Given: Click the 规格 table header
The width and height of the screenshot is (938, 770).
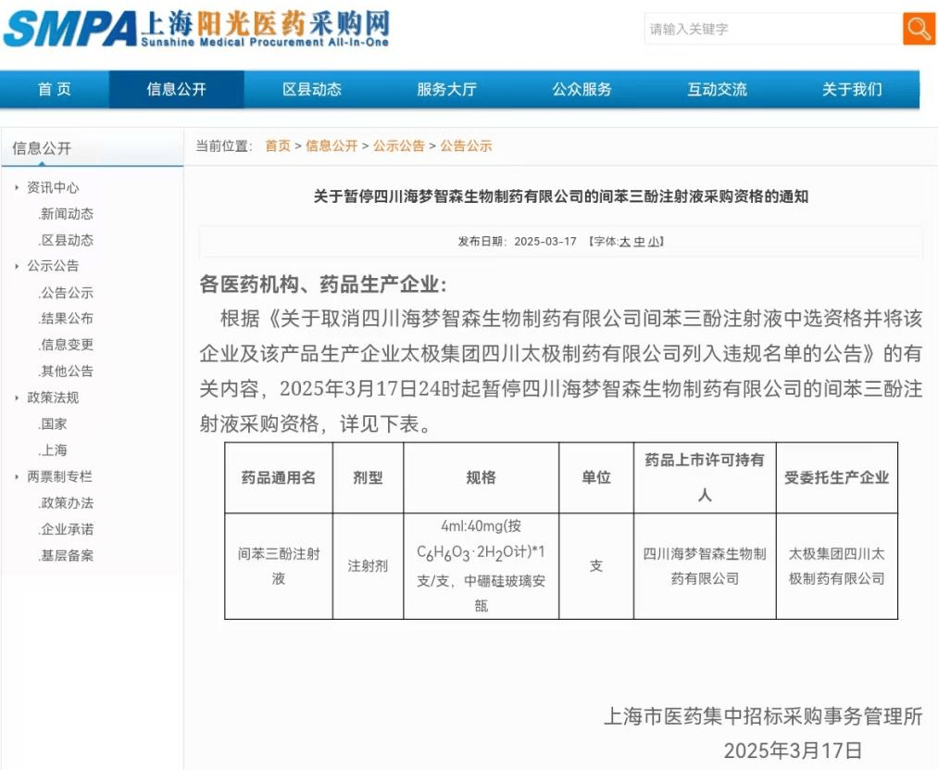Looking at the screenshot, I should tap(481, 477).
